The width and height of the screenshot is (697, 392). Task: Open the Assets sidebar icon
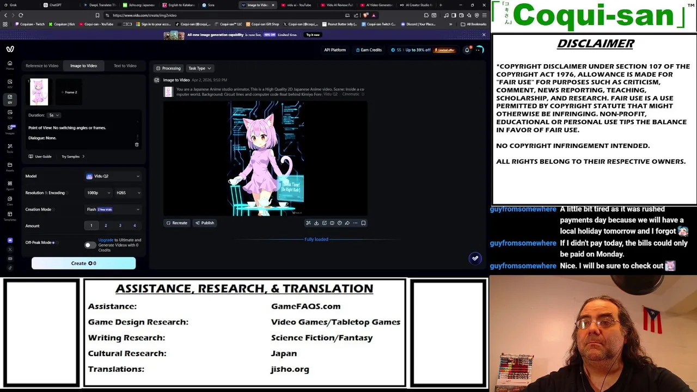point(10,167)
